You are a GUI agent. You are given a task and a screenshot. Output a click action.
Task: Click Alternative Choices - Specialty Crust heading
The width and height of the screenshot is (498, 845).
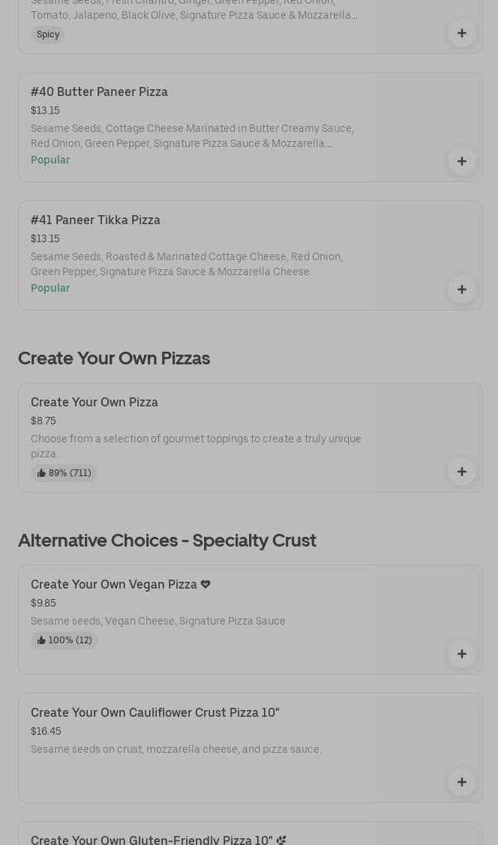(x=166, y=541)
